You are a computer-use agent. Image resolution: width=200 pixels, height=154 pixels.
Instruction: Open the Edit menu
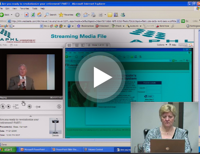pyautogui.click(x=7, y=9)
